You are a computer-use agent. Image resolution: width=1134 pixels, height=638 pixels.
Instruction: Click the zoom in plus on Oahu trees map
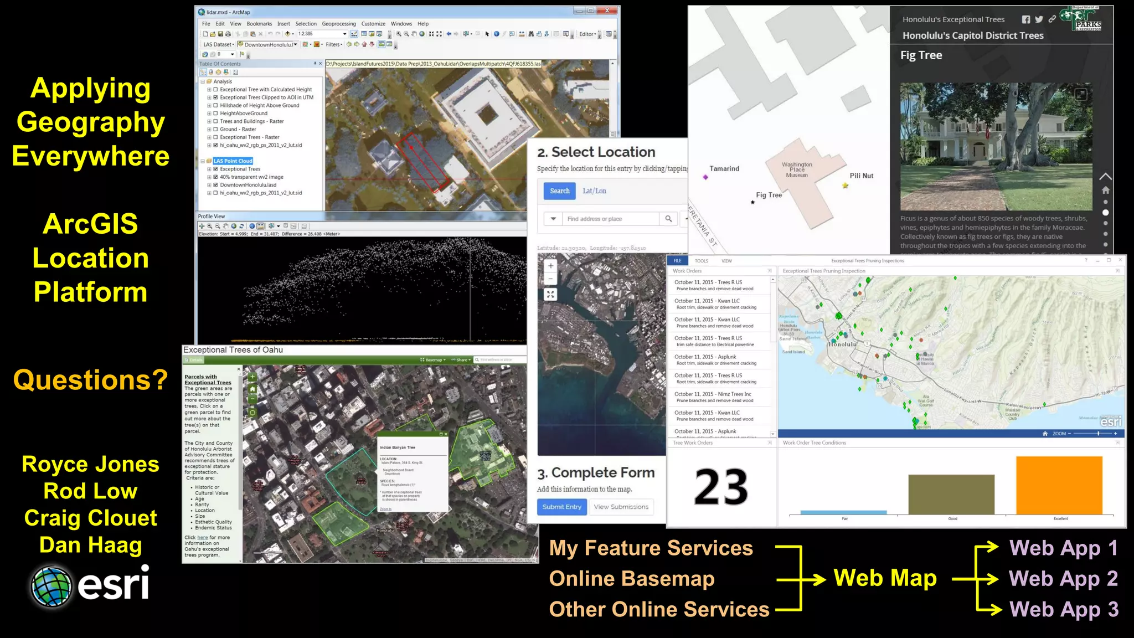(252, 377)
